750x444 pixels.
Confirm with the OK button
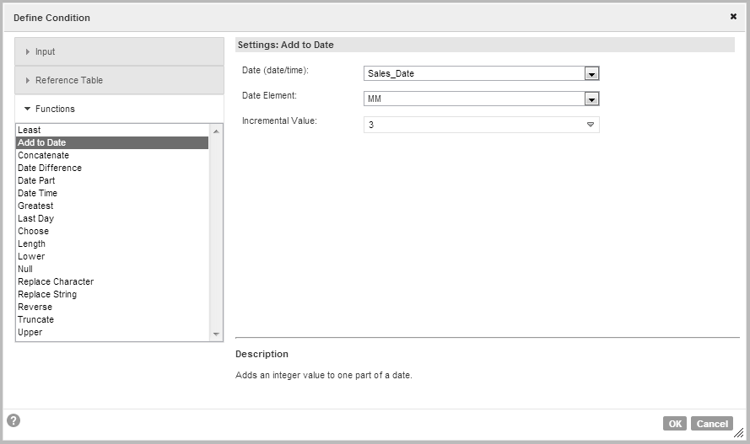tap(675, 424)
